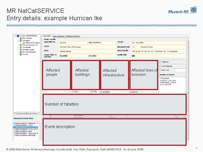Click the tree panel horizontal scrollbar thumb

point(26,113)
